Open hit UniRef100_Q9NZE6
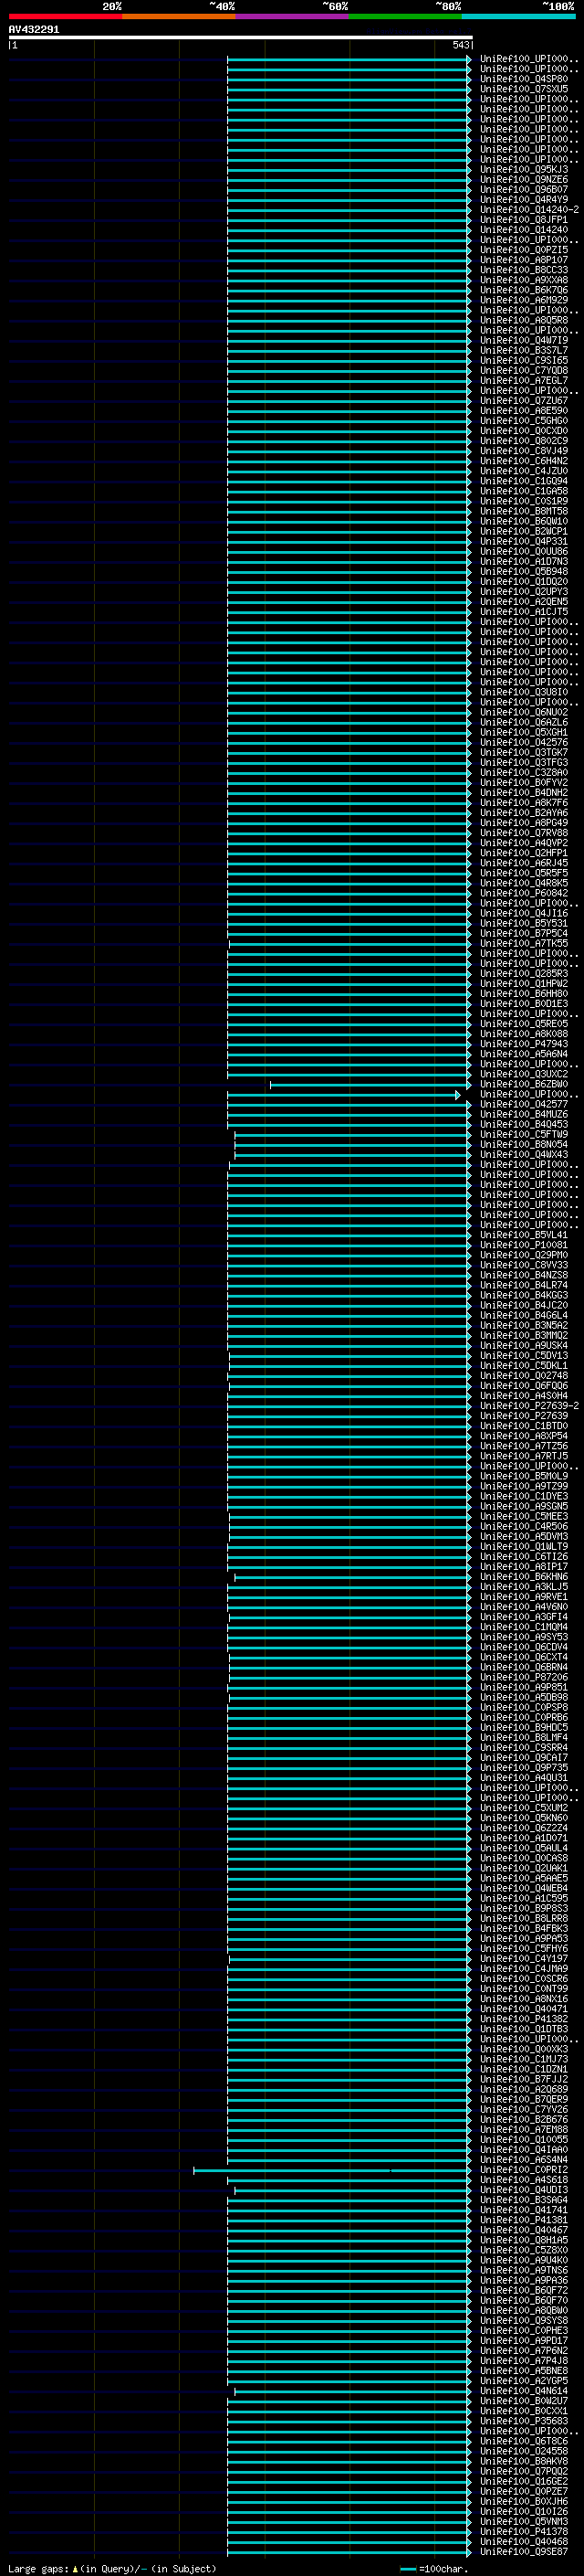 point(524,180)
